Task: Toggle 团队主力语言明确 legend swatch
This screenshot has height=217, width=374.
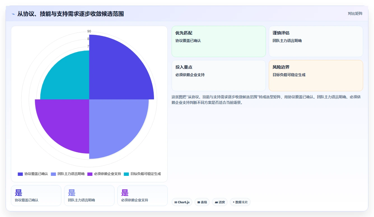Action: (x=53, y=174)
